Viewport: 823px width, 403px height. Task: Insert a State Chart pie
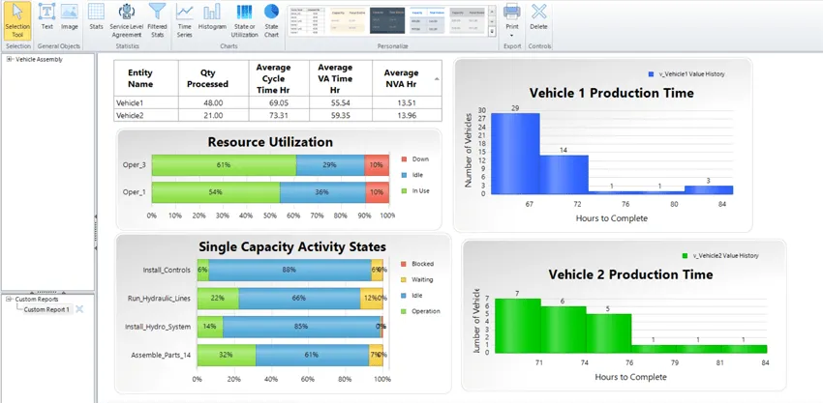coord(271,21)
